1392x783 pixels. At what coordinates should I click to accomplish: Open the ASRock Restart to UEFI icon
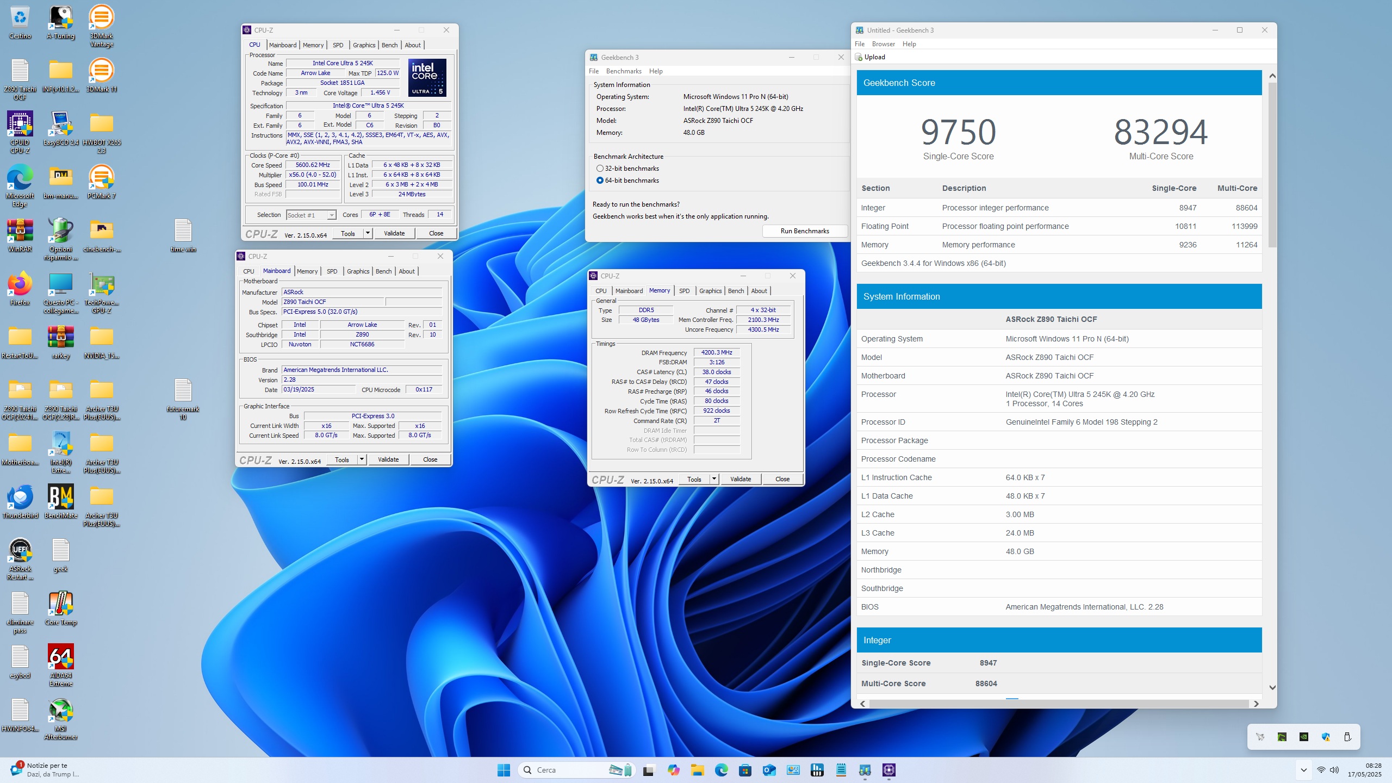coord(20,558)
